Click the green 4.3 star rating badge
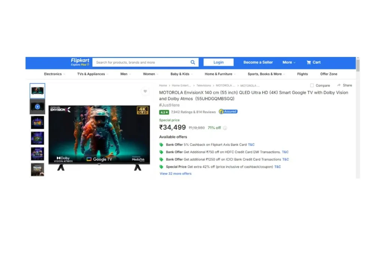 click(164, 112)
